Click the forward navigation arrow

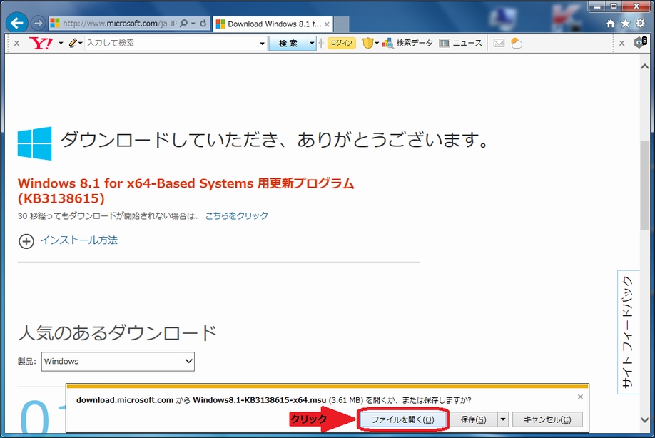tap(38, 23)
